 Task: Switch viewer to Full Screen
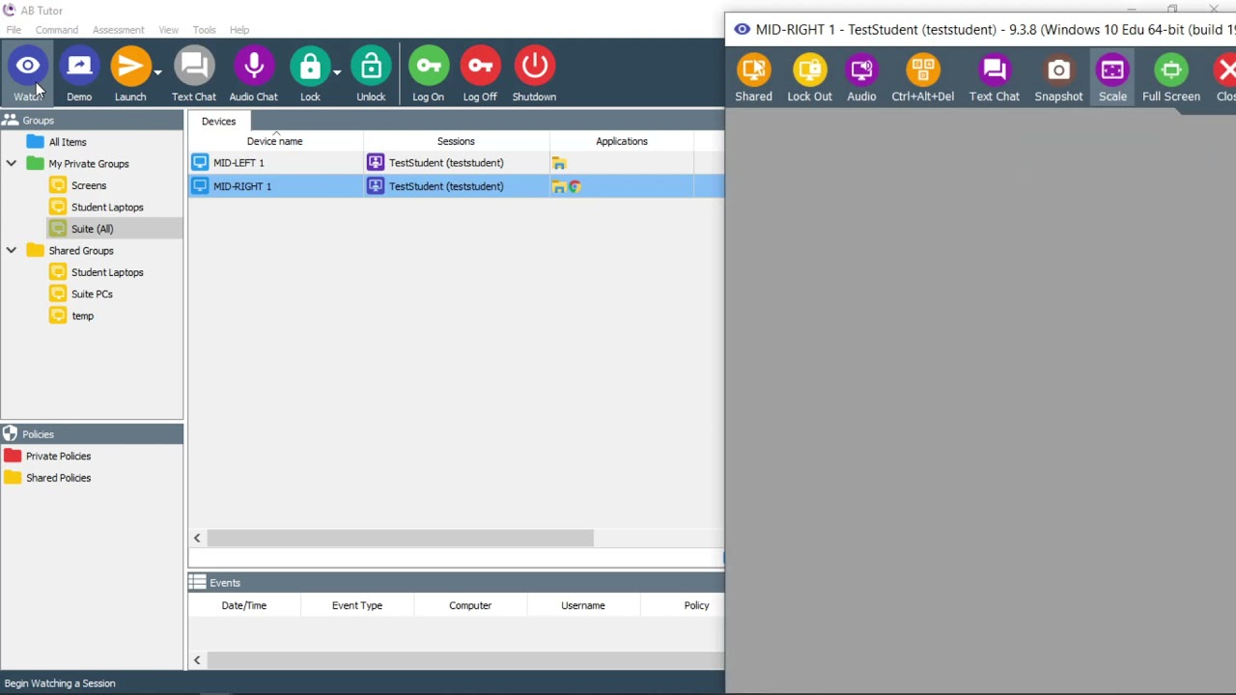1170,78
